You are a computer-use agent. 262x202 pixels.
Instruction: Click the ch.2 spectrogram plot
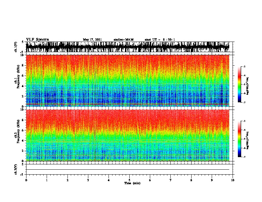click(127, 135)
